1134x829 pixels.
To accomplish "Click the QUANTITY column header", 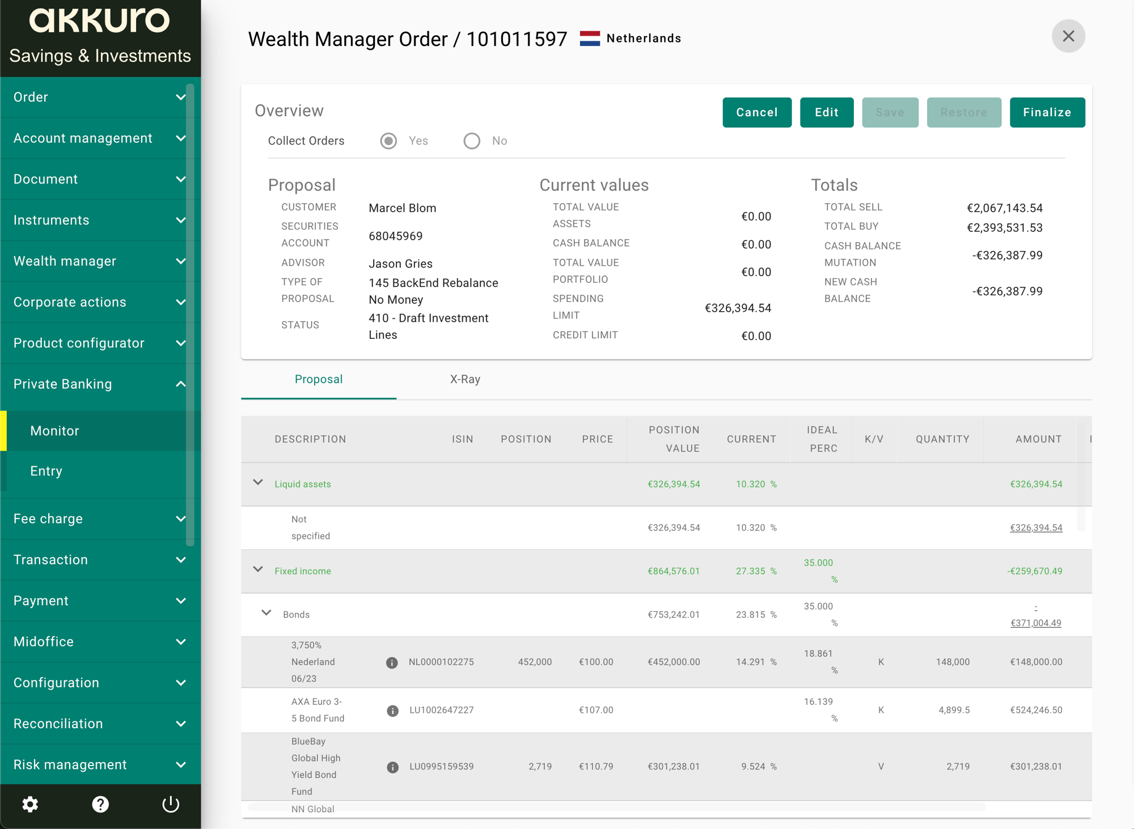I will tap(942, 439).
